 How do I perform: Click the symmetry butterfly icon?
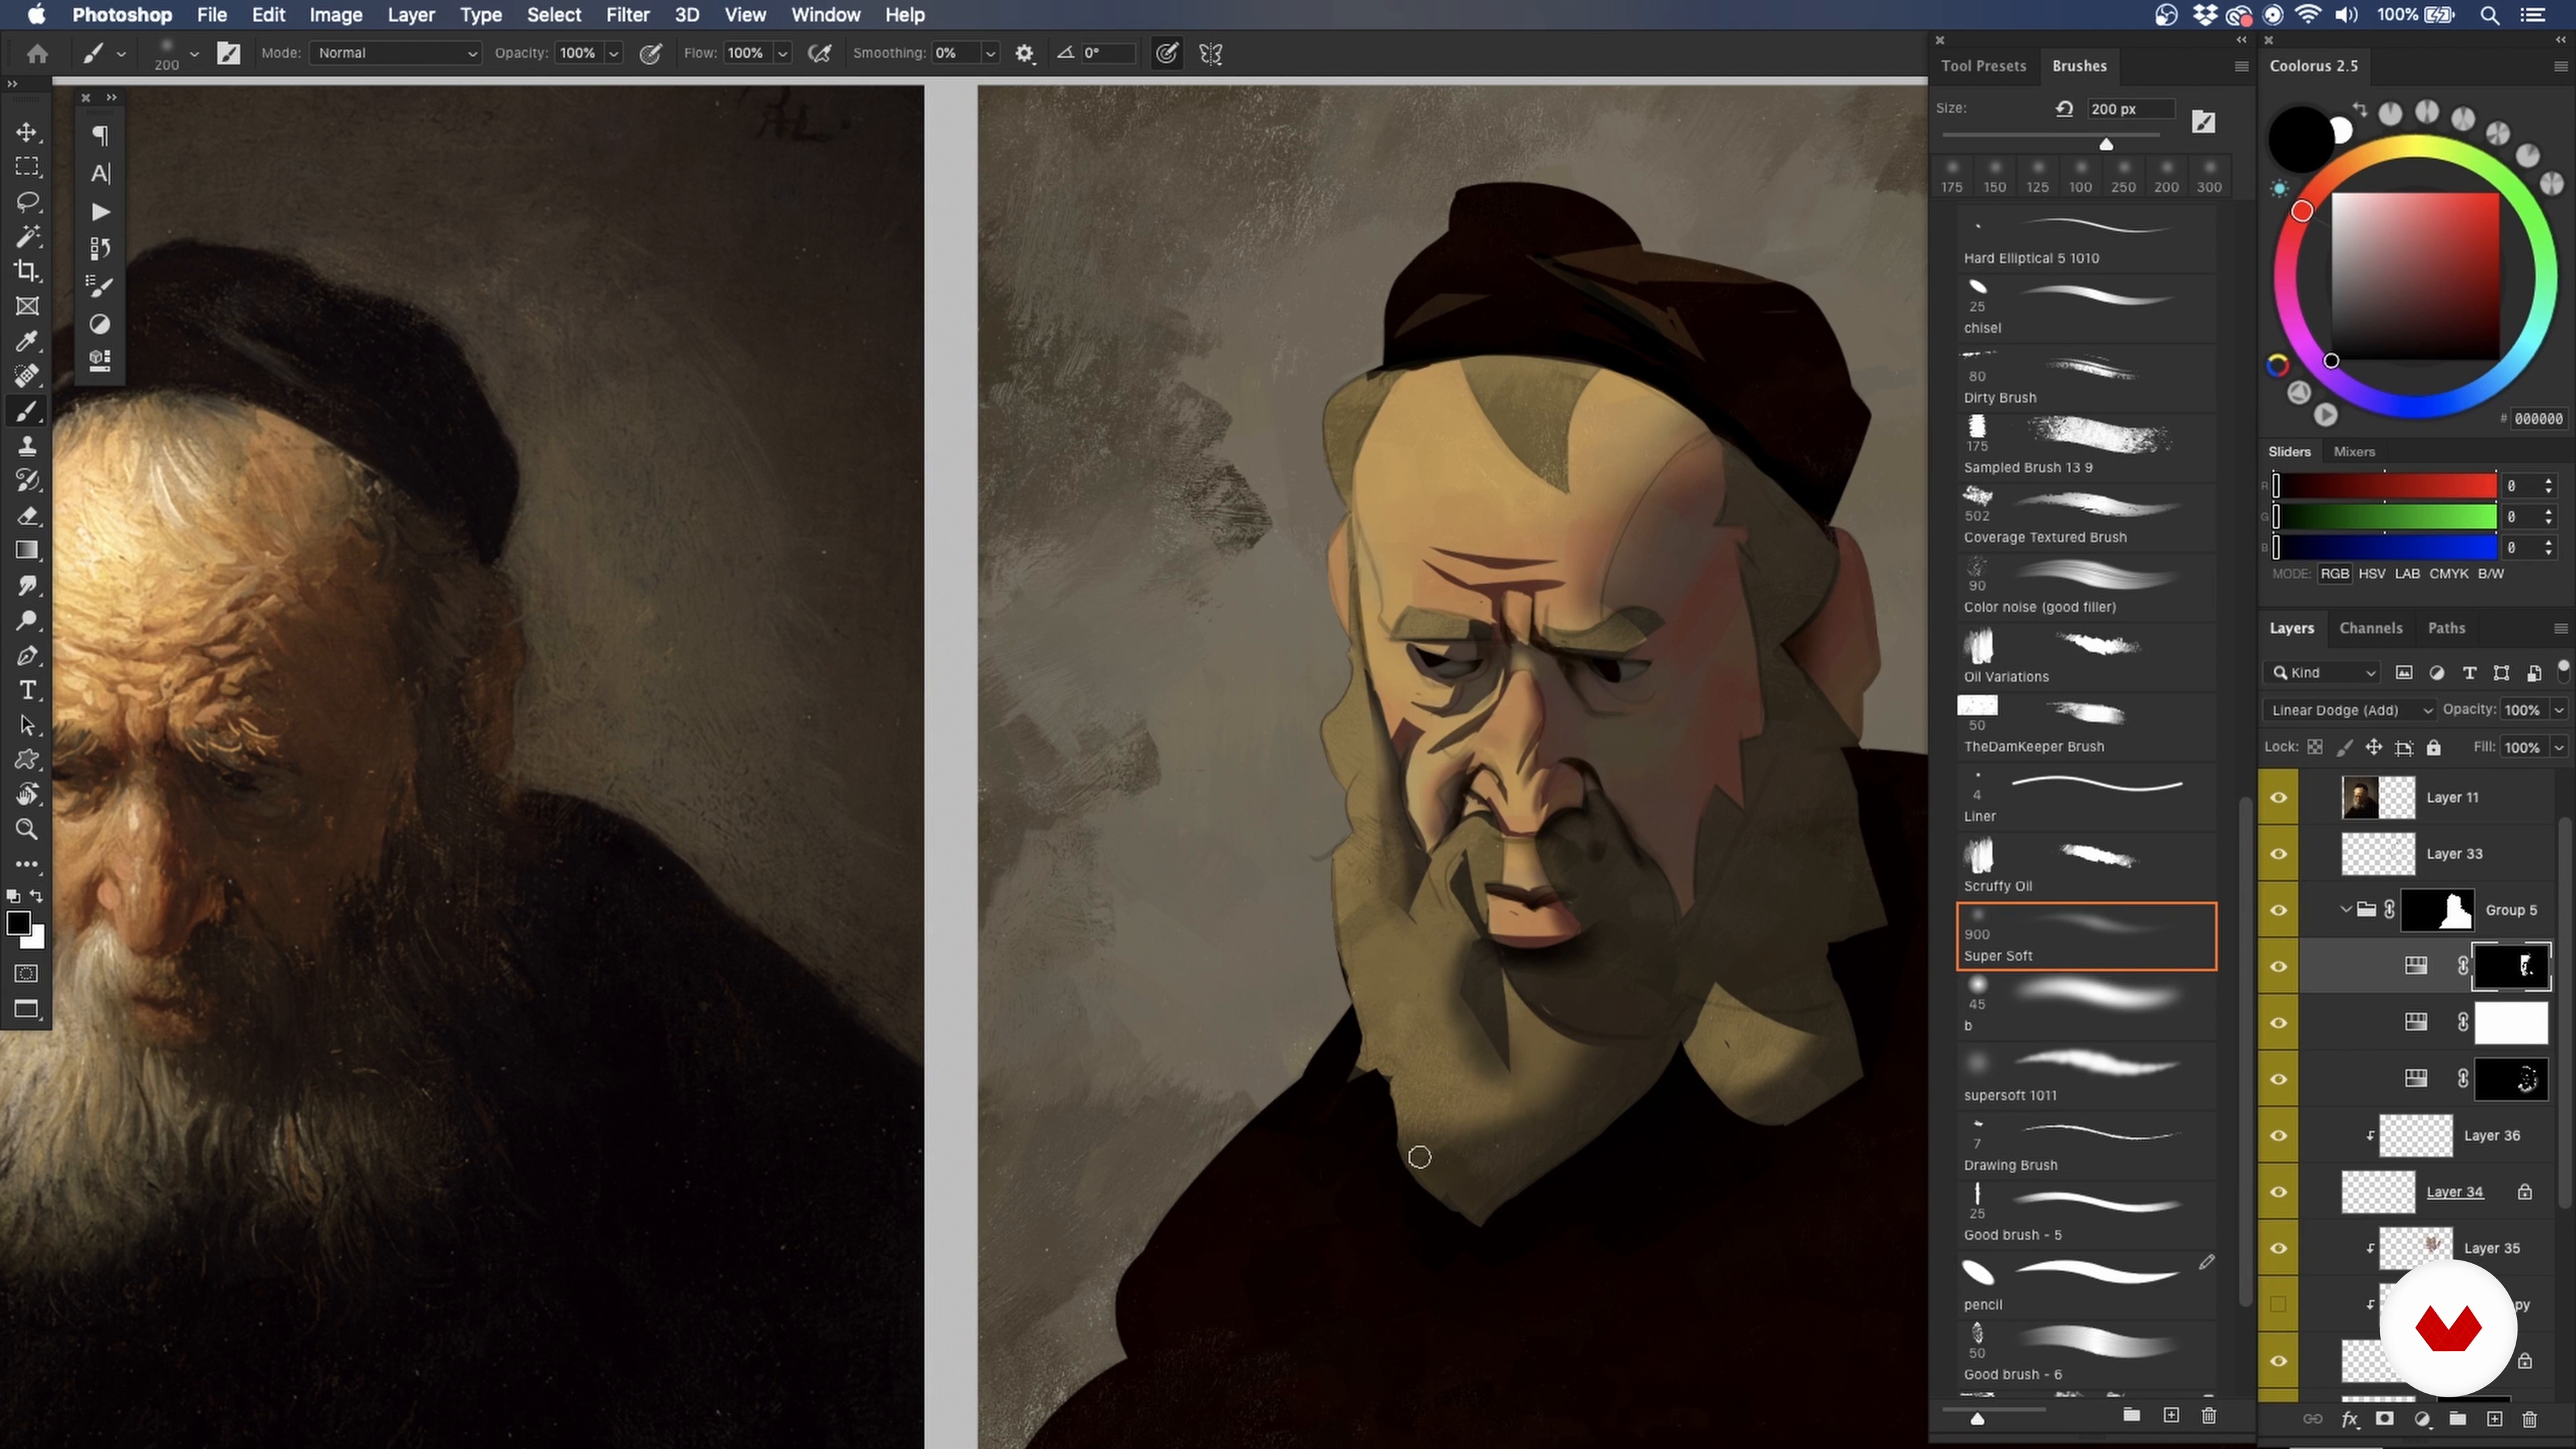pyautogui.click(x=1211, y=54)
